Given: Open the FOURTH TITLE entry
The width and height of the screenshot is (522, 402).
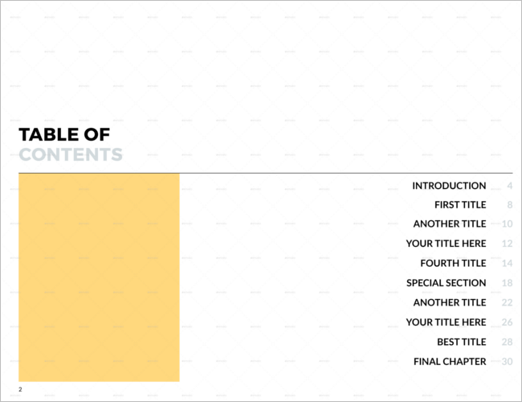Looking at the screenshot, I should (x=453, y=263).
